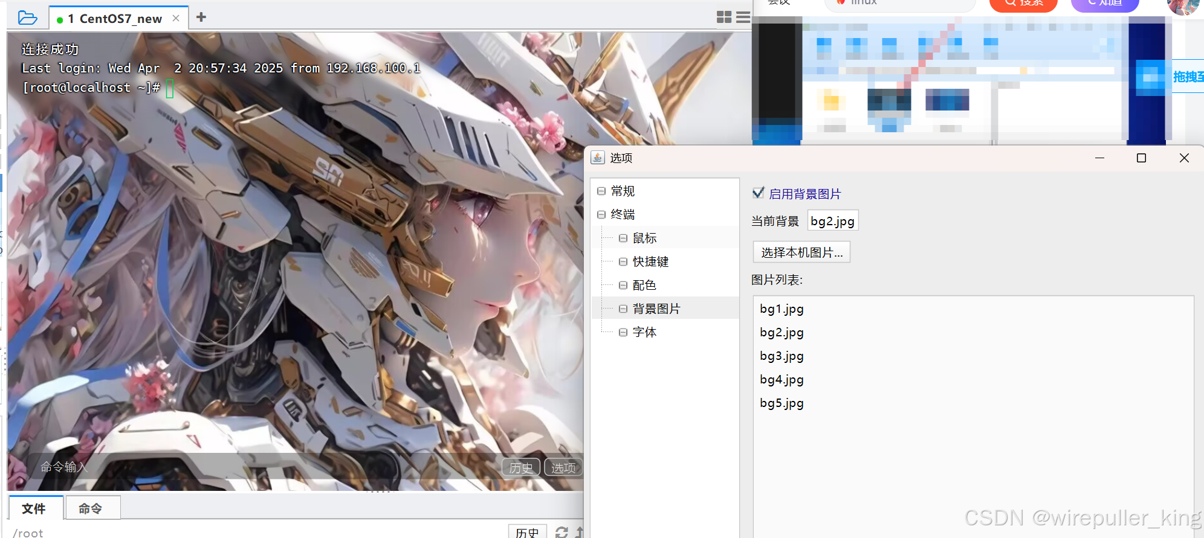1204x538 pixels.
Task: Add a new session tab with plus icon
Action: [201, 18]
